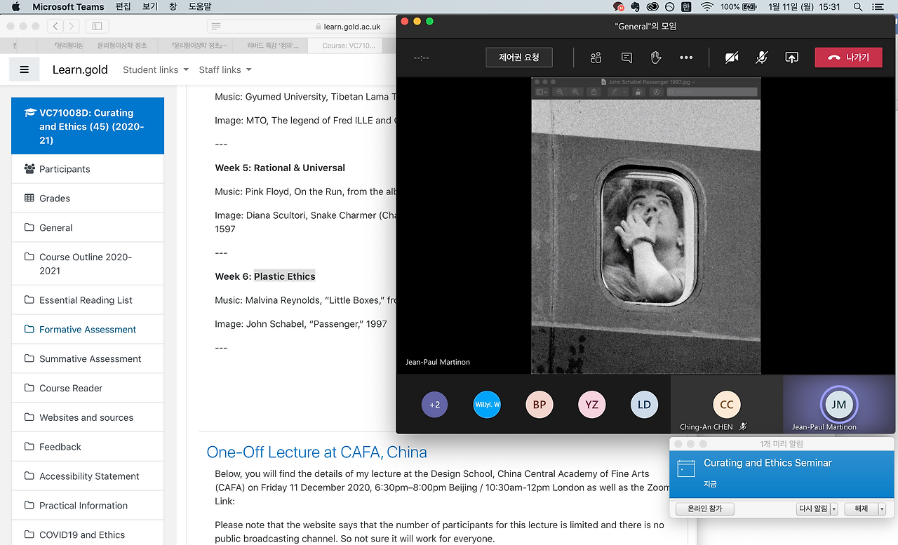898x545 pixels.
Task: Go back in the Safari window
Action: 56,27
